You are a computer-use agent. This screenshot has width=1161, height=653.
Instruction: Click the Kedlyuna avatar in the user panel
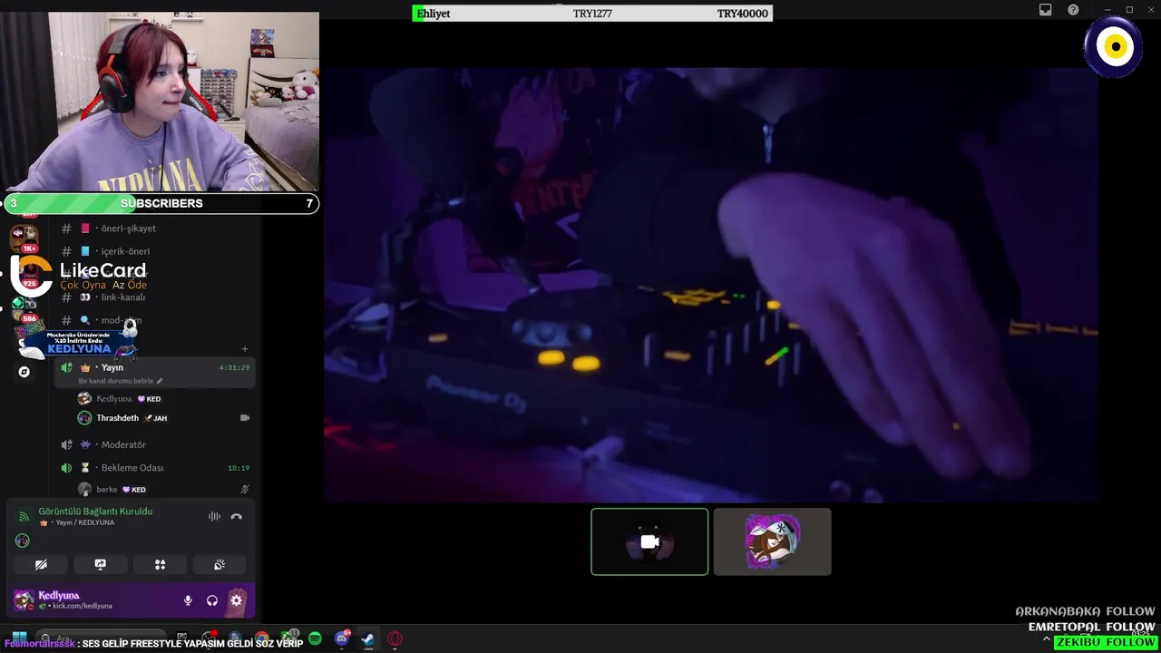tap(24, 599)
